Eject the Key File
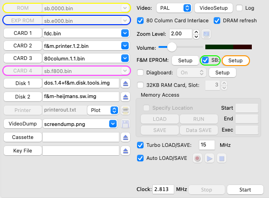 point(125,151)
